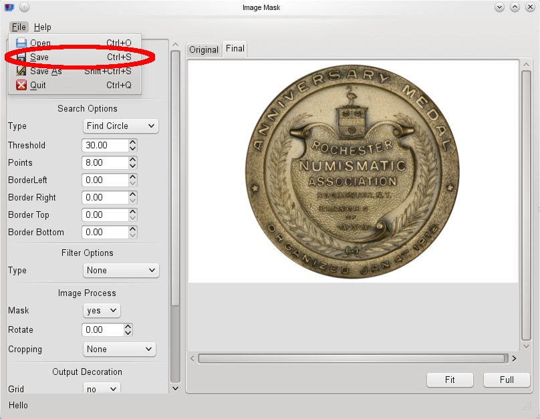Viewport: 540px width, 419px height.
Task: Increase the Points value with up arrow
Action: 133,160
